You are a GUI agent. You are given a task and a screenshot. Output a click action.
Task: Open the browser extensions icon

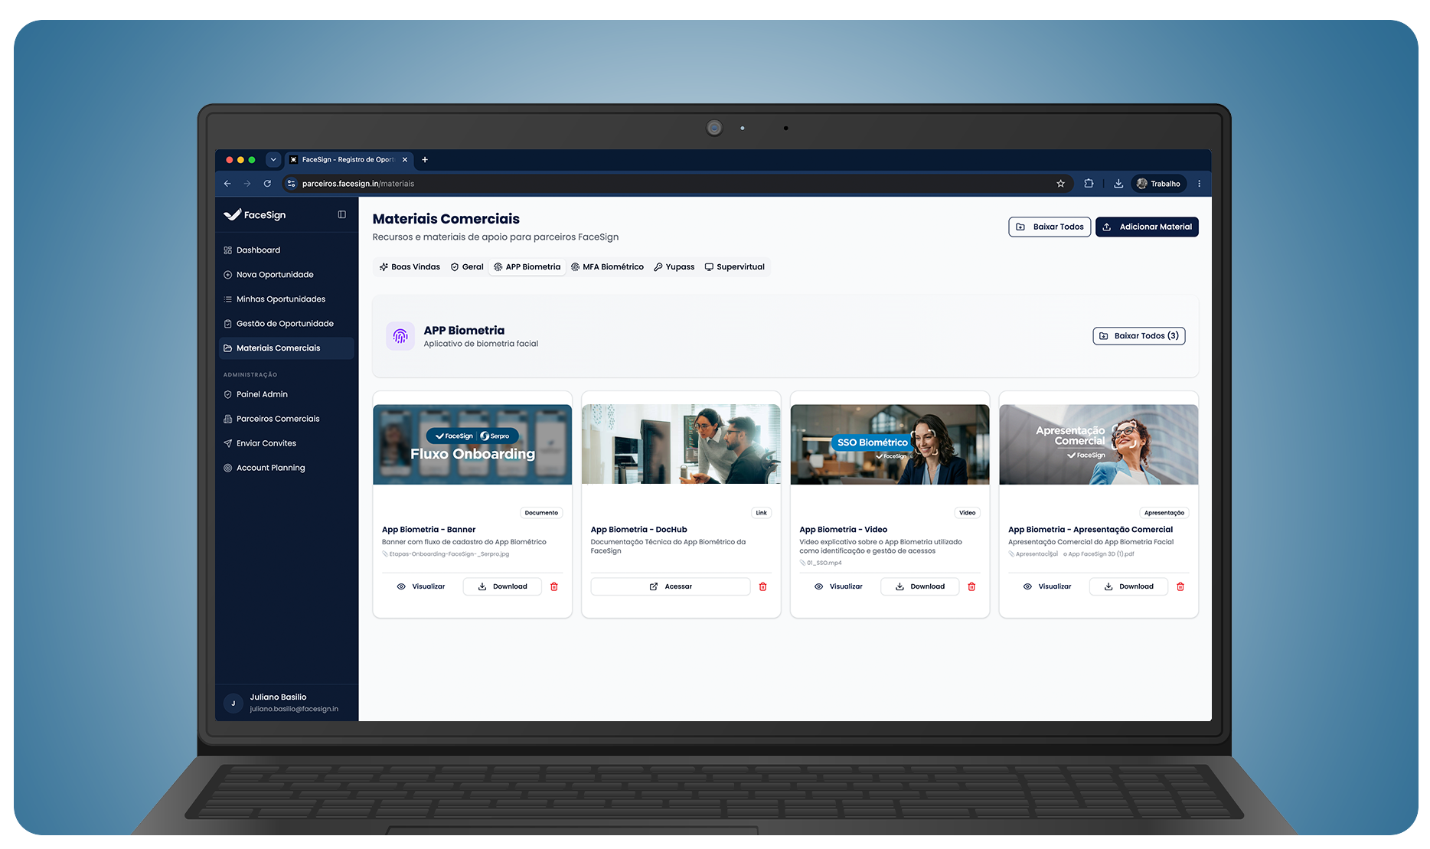pyautogui.click(x=1089, y=184)
